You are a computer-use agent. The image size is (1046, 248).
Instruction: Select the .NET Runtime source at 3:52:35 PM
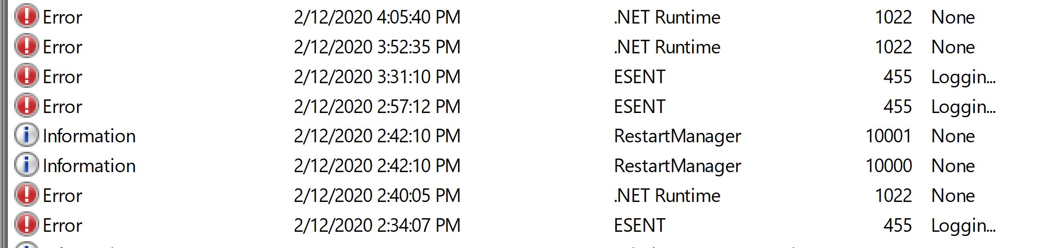667,47
